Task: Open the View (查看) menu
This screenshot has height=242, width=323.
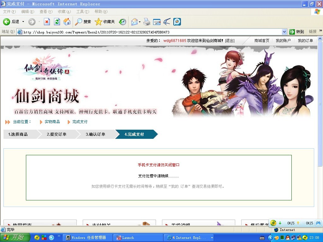Action: coord(46,12)
